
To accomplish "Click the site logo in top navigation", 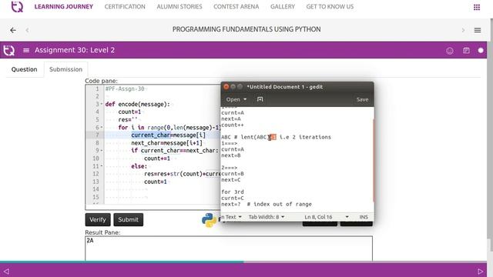I will click(17, 6).
